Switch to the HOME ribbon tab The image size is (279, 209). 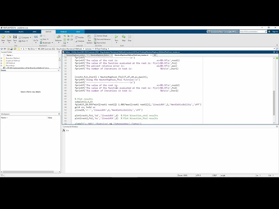coord(7,32)
